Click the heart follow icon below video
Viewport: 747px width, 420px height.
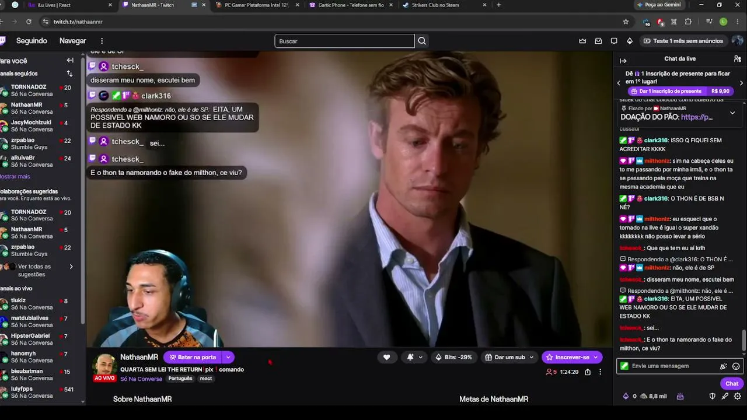click(x=386, y=357)
